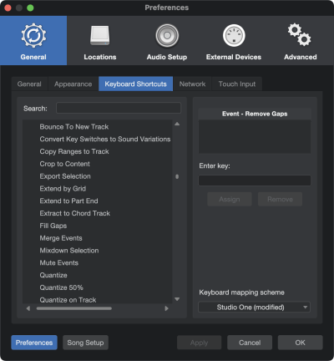Click the Cancel button
Screen dimensions: 334x361
click(x=250, y=343)
